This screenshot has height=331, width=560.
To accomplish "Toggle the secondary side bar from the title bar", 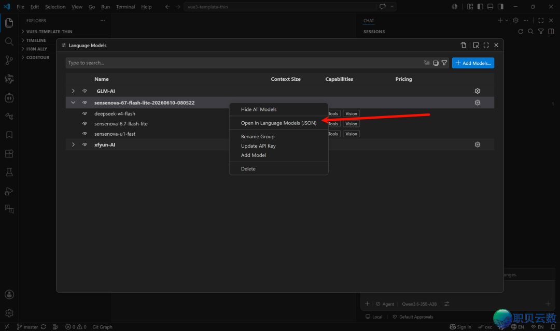I will pyautogui.click(x=501, y=7).
